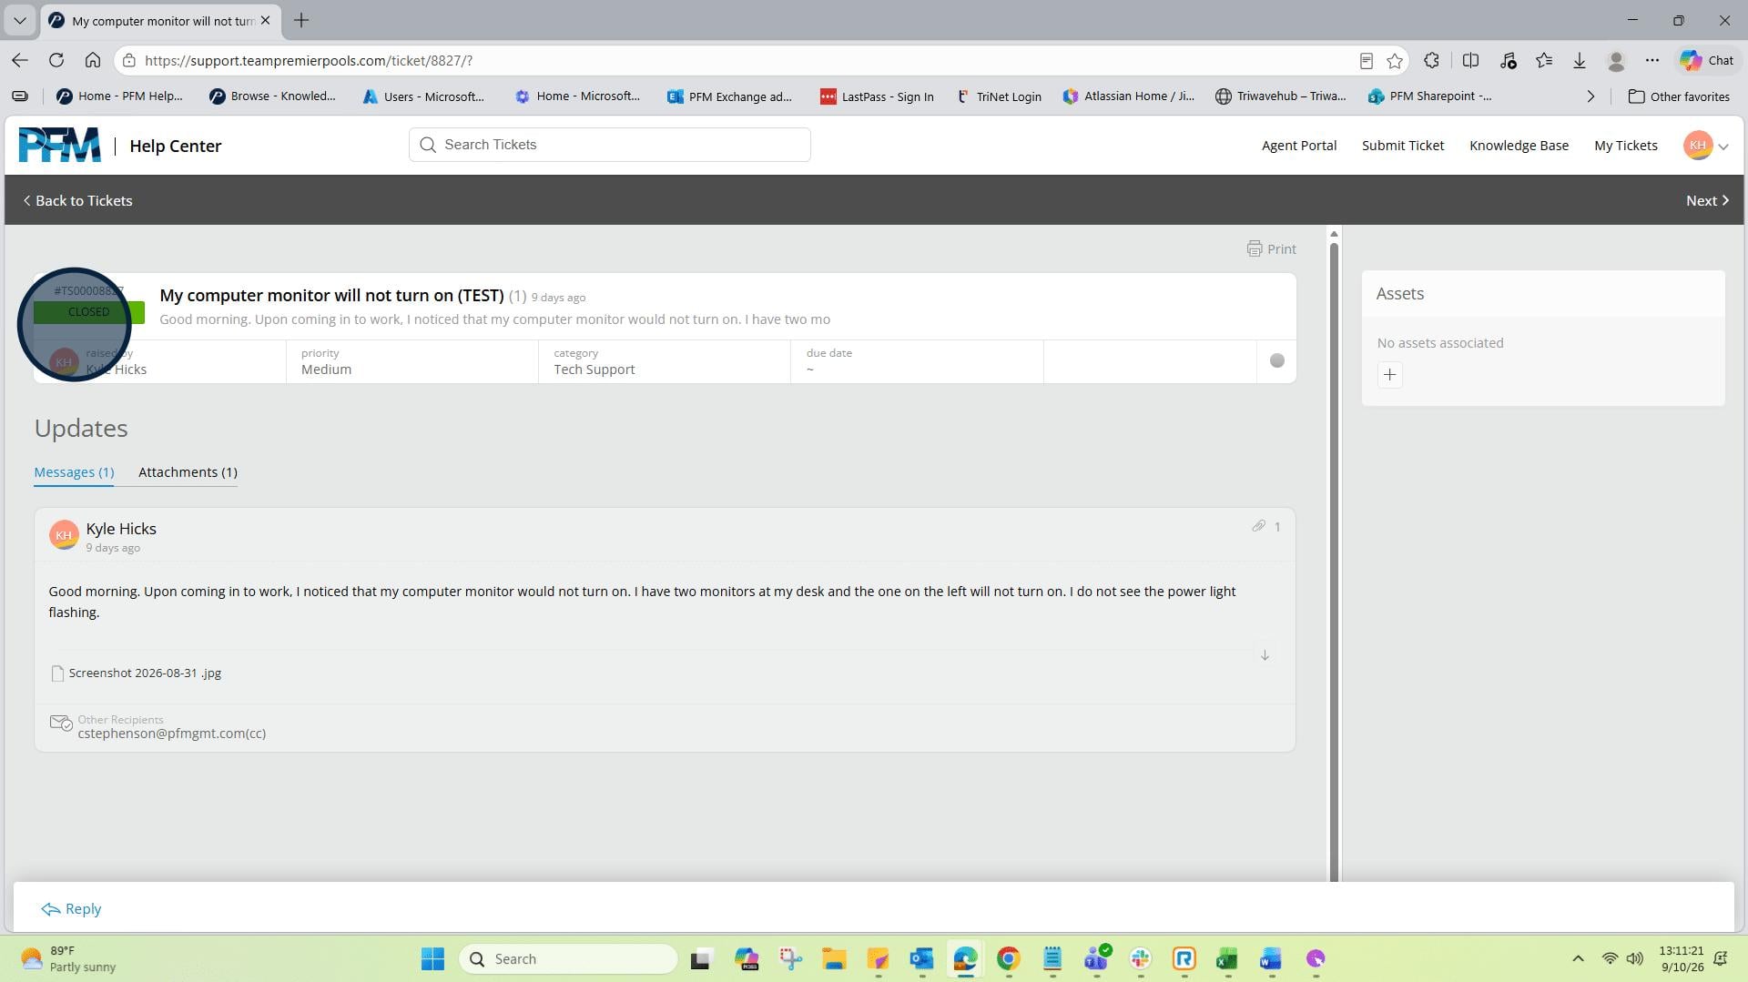The image size is (1748, 982).
Task: Click the gray status circle on ticket header
Action: 1276,360
